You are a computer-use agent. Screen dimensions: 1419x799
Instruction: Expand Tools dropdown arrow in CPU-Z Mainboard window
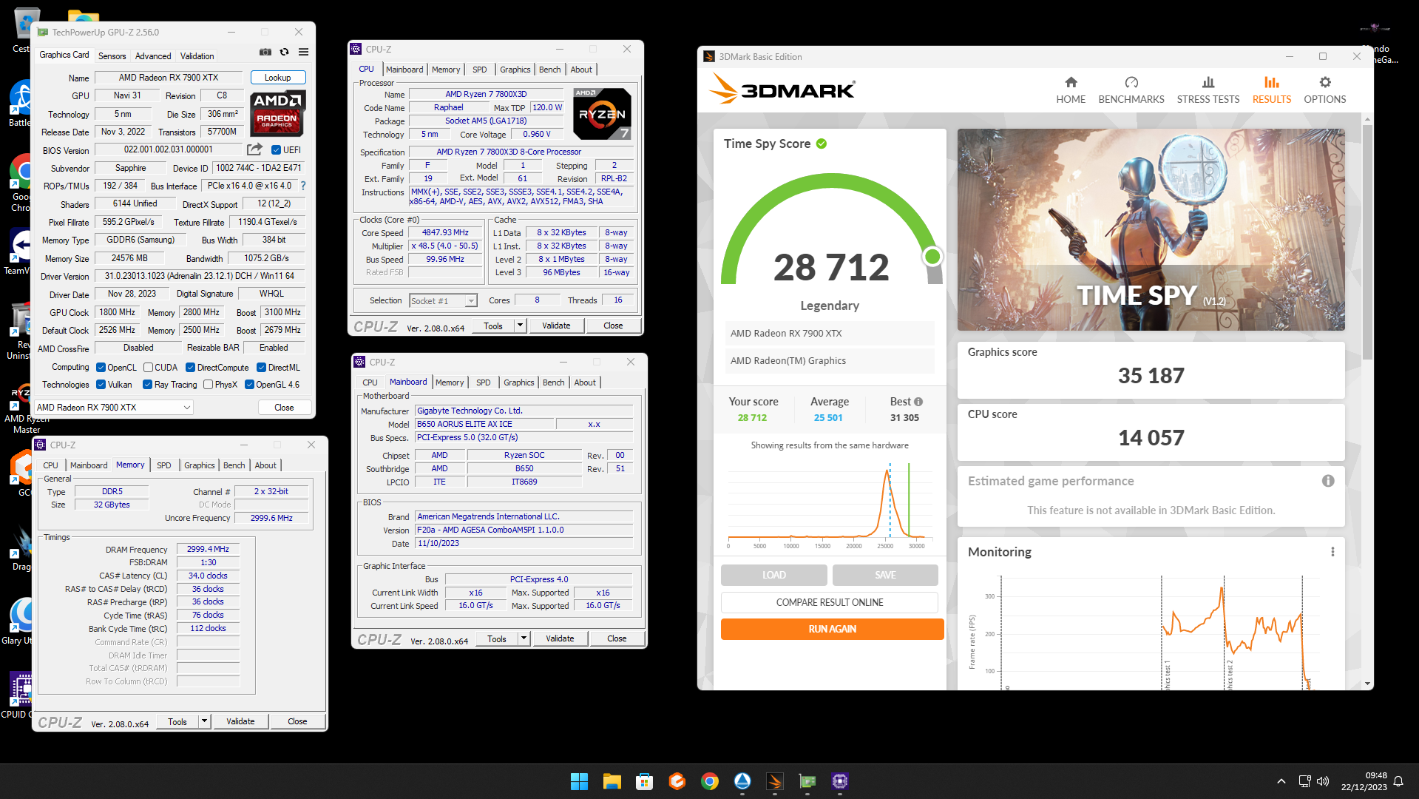tap(524, 638)
